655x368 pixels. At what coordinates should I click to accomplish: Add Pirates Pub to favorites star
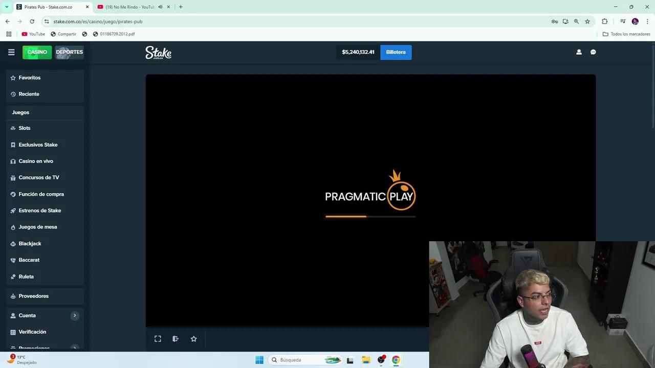point(193,339)
